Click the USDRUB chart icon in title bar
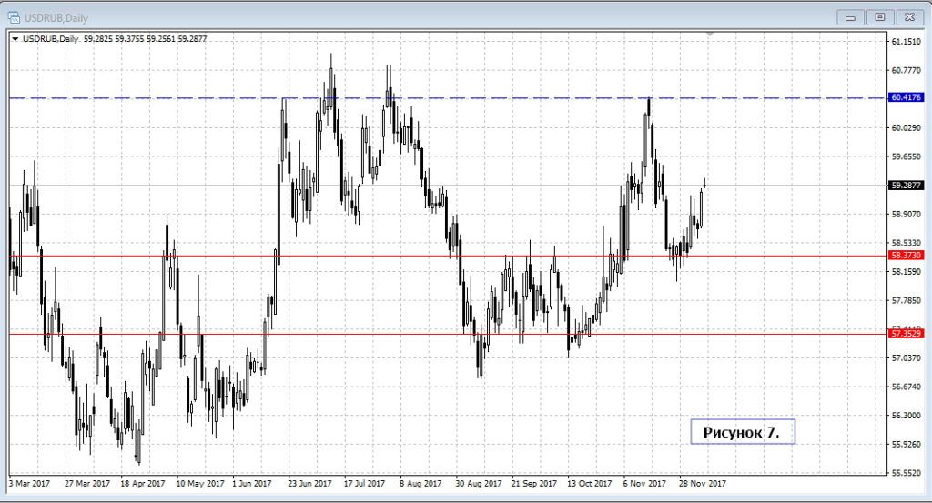 pos(15,16)
